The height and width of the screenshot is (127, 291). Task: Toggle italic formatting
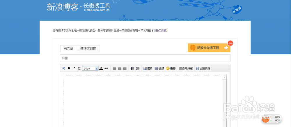click(x=74, y=68)
